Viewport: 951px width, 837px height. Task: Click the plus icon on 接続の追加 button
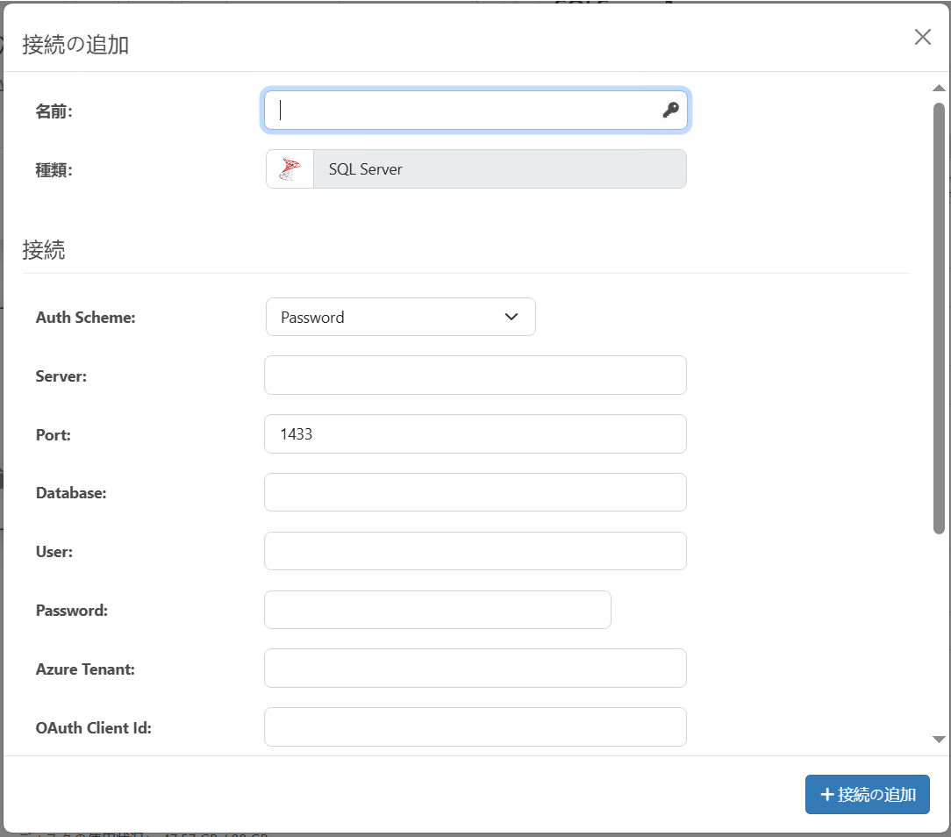[x=826, y=794]
